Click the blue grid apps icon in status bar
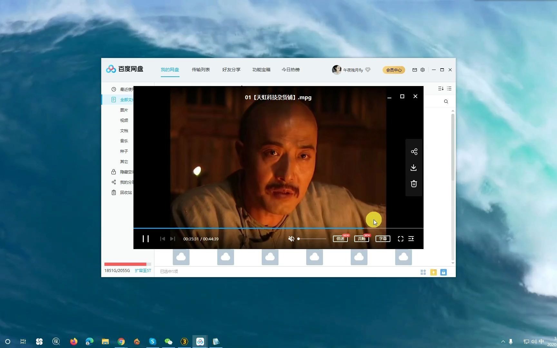Image resolution: width=557 pixels, height=348 pixels. (423, 272)
